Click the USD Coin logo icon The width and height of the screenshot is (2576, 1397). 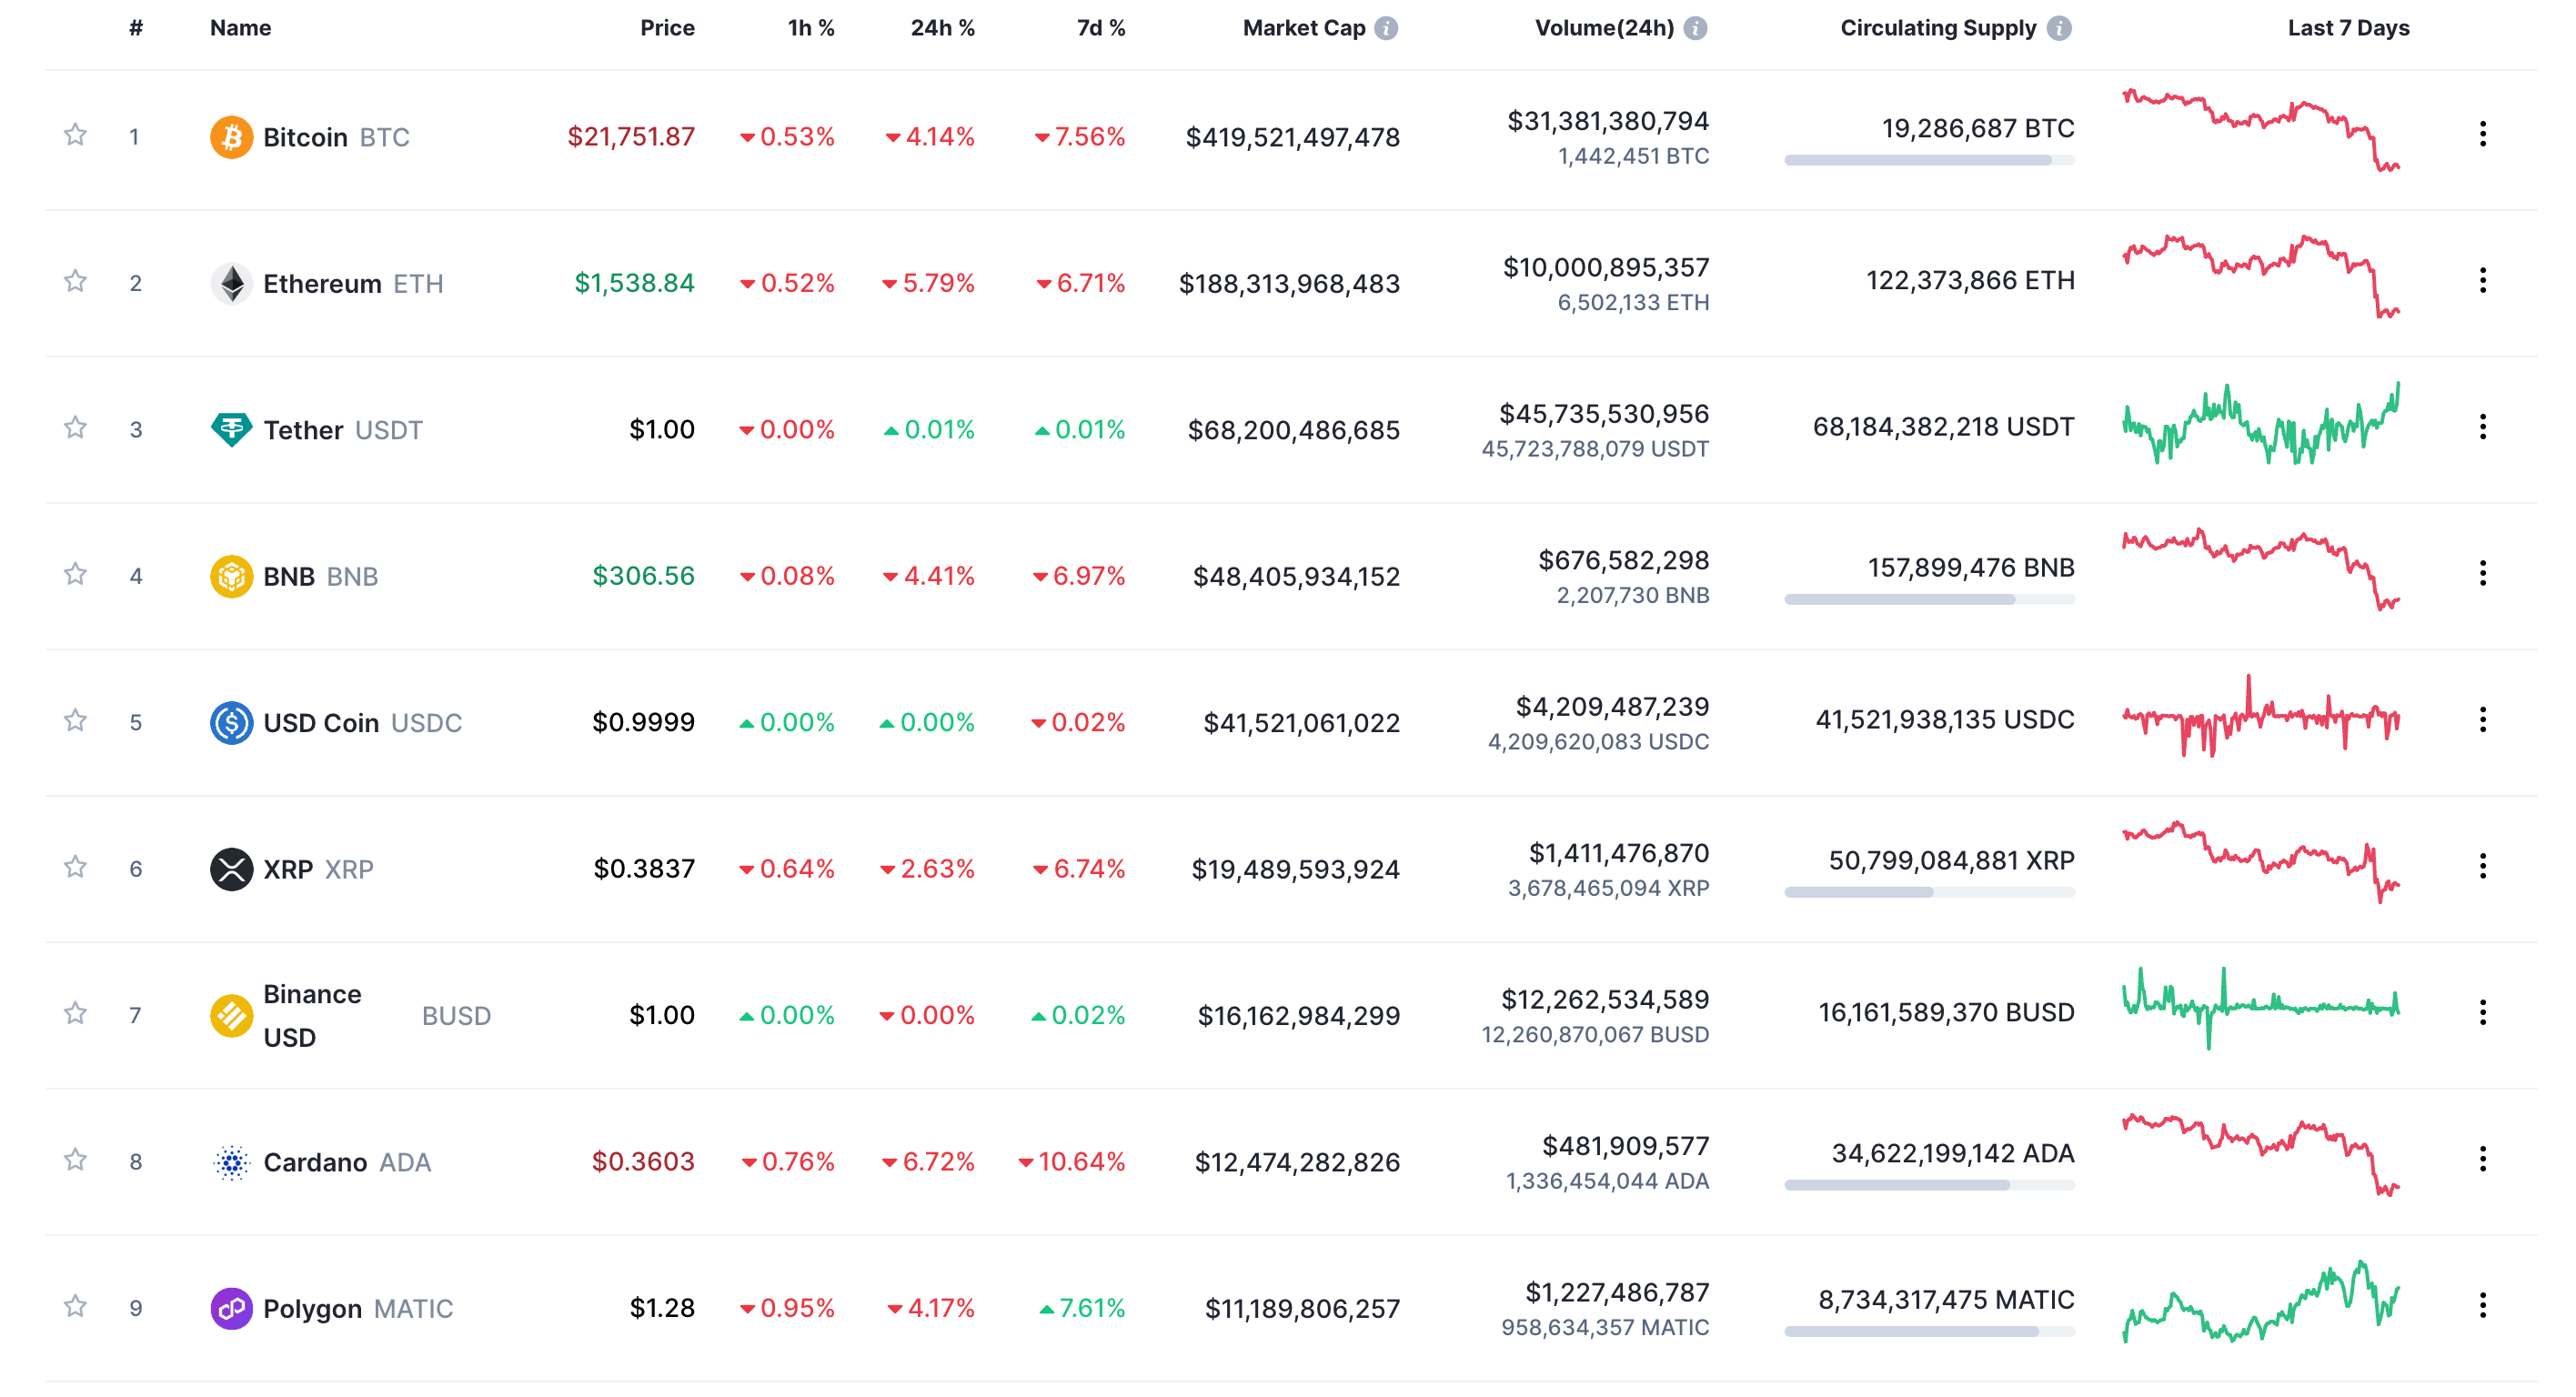coord(231,722)
